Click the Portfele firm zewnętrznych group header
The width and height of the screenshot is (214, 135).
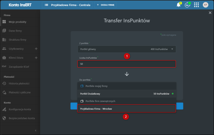tap(127, 101)
